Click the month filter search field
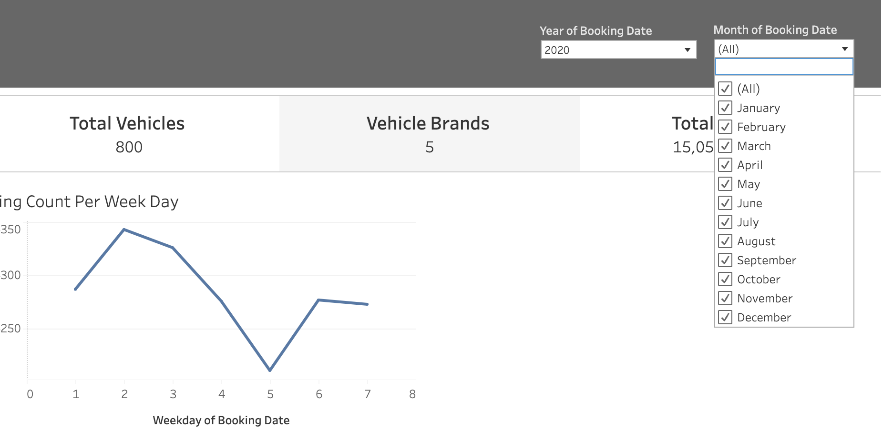The width and height of the screenshot is (883, 440). [783, 67]
